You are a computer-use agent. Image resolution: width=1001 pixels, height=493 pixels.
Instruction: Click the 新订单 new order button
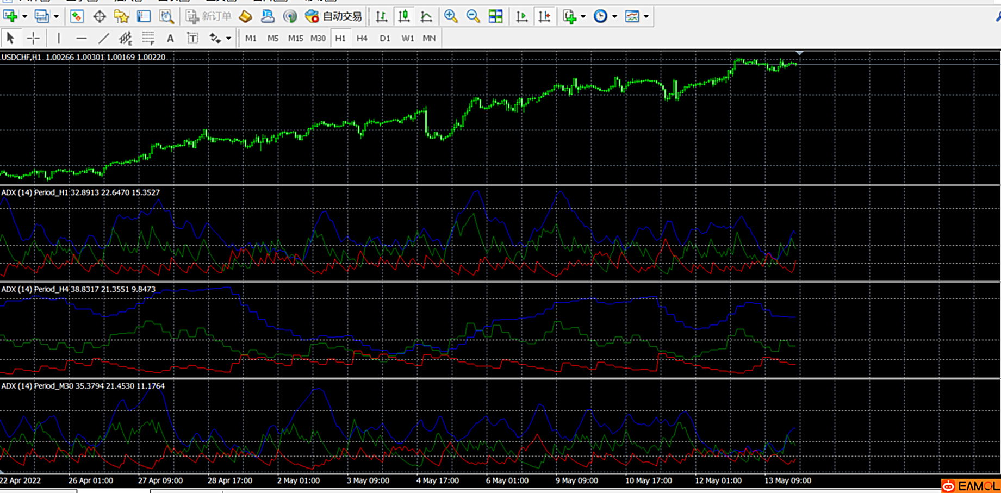point(209,16)
